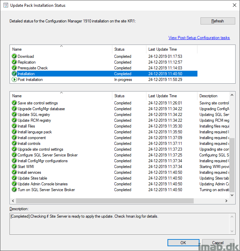Screen dimensions: 240x251
Task: Click the scroll down arrow of the lower list
Action: (x=232, y=195)
